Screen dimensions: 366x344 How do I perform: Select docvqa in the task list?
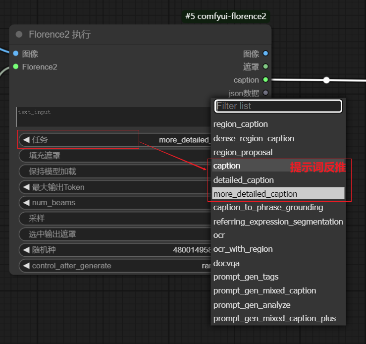coord(278,263)
